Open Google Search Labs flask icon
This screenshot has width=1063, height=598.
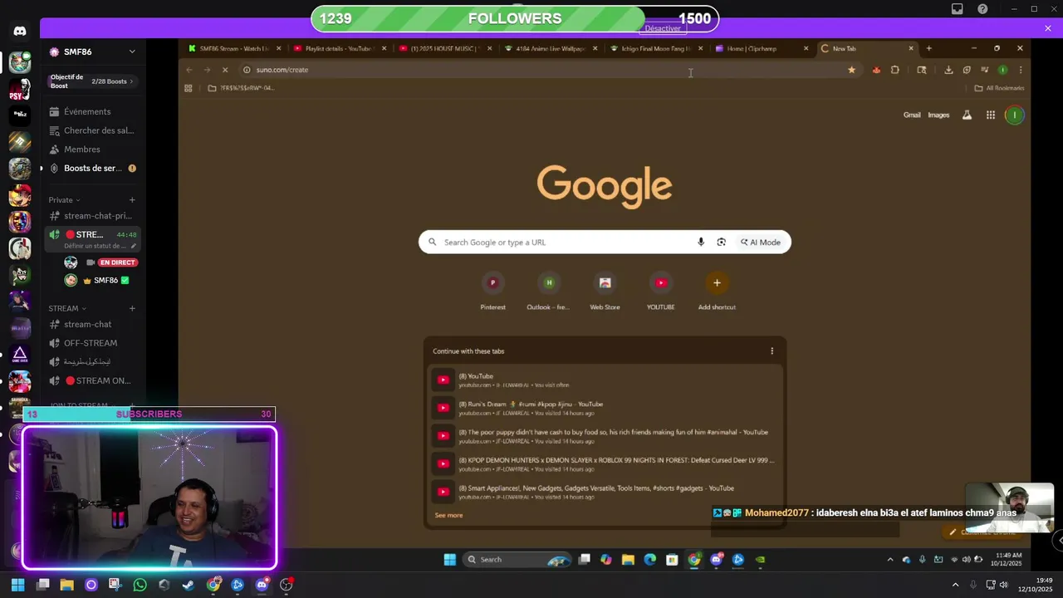tap(967, 115)
